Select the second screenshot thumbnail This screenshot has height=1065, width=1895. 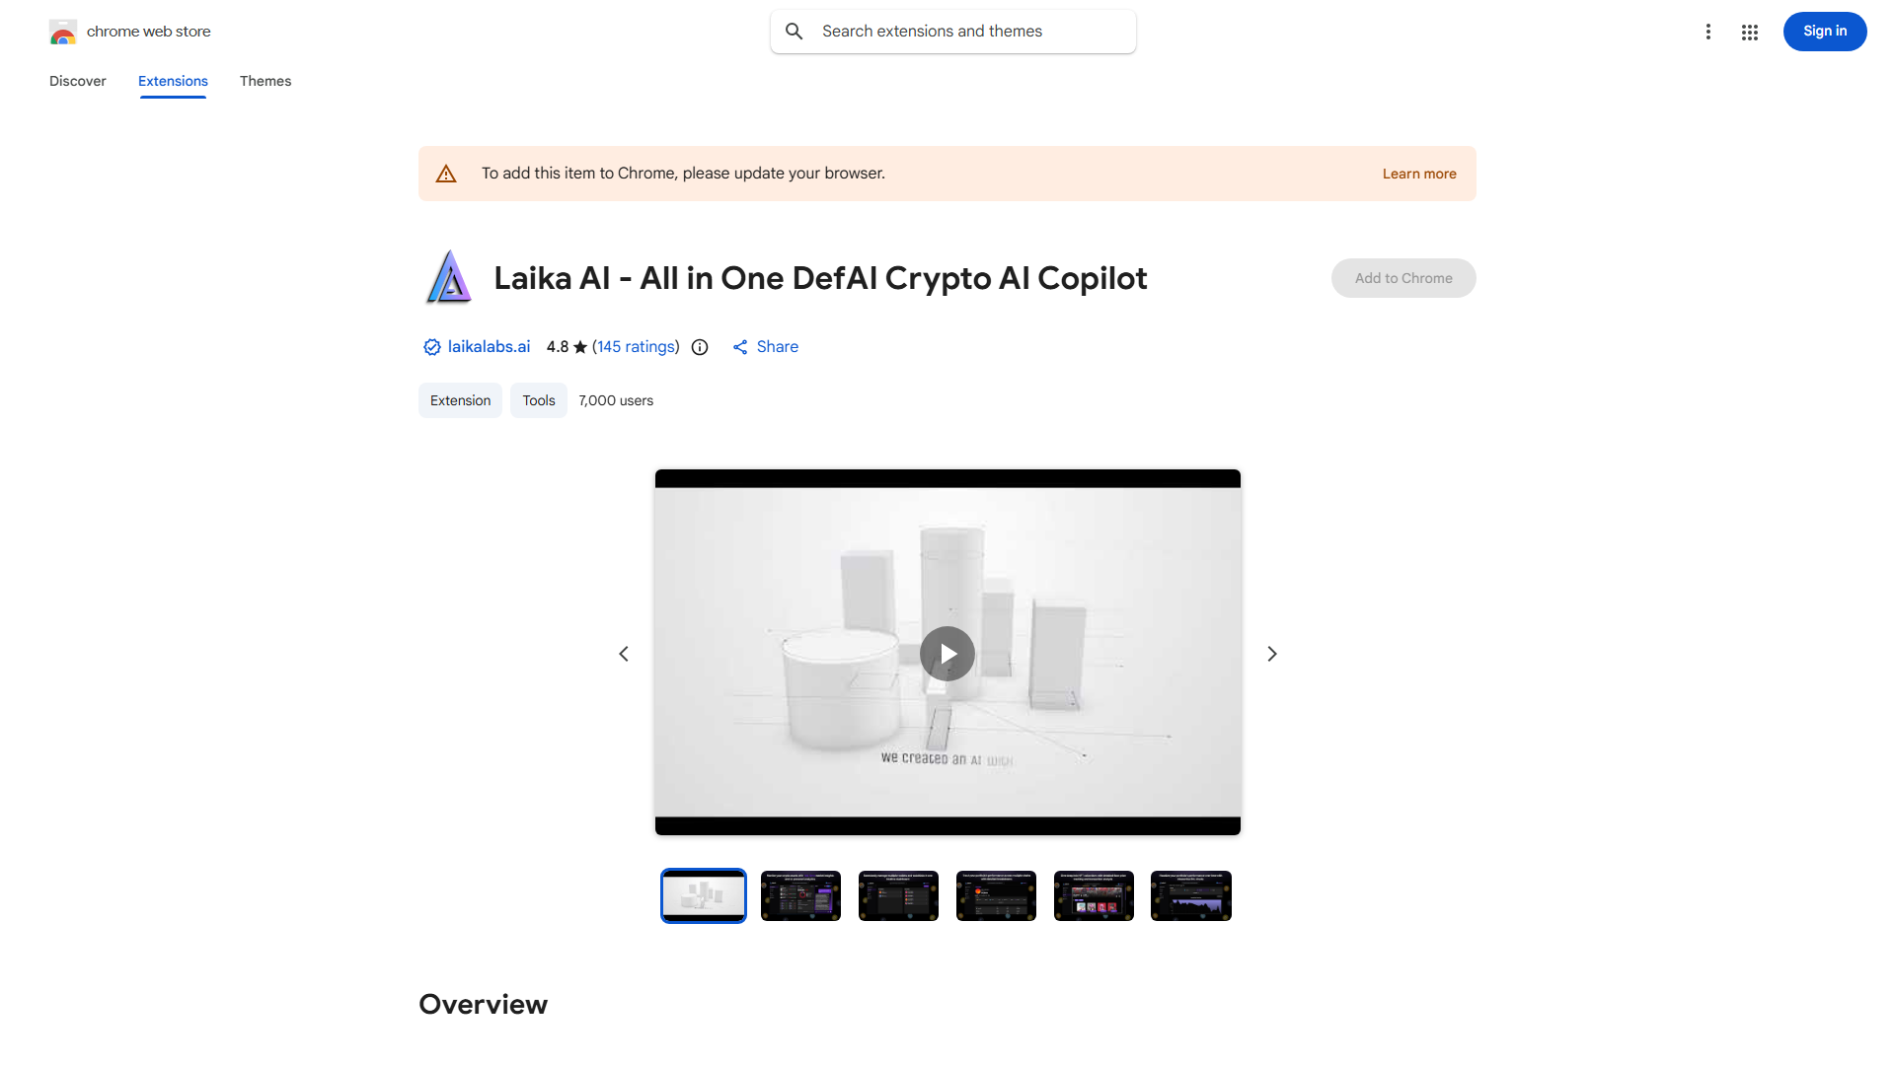[x=800, y=895]
